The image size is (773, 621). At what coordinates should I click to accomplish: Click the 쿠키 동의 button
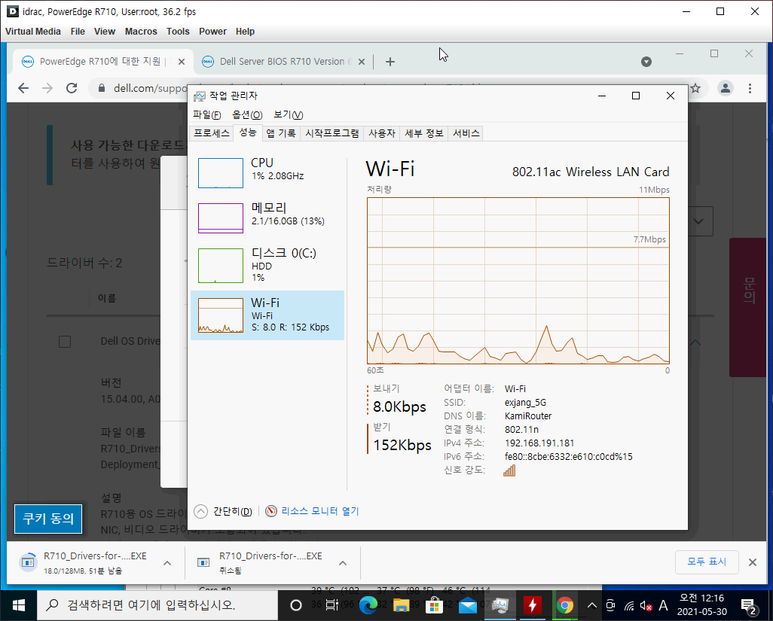point(48,519)
